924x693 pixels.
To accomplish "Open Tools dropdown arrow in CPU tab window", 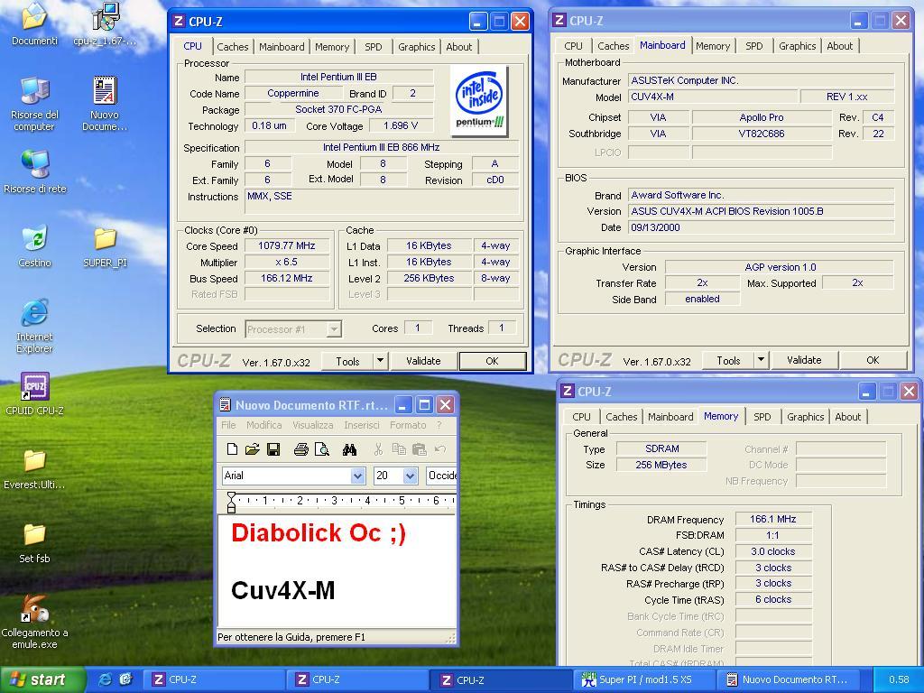I will (380, 361).
